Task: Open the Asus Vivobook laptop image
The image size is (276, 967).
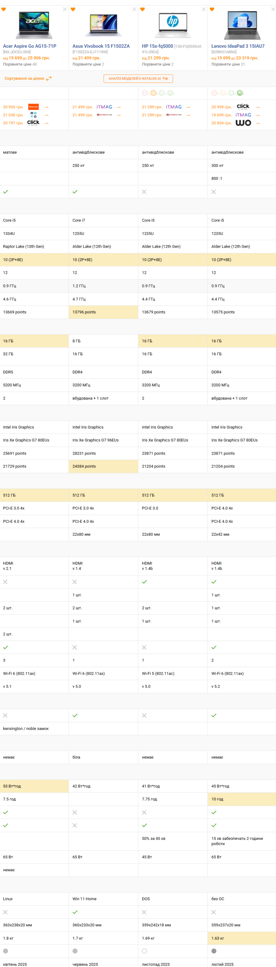Action: (103, 25)
